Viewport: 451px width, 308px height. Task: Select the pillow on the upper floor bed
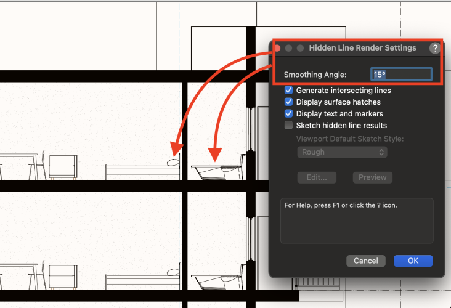click(x=173, y=162)
